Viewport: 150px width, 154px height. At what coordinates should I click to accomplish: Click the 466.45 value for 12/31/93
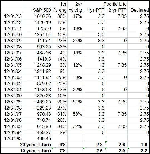click(x=37, y=138)
